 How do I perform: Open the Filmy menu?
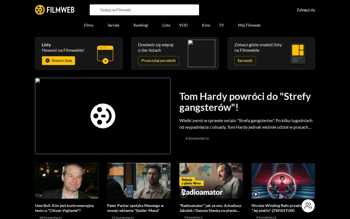click(89, 25)
